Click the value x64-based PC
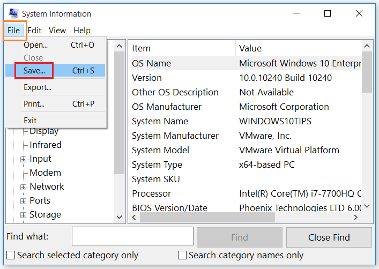This screenshot has width=379, height=269. [267, 165]
